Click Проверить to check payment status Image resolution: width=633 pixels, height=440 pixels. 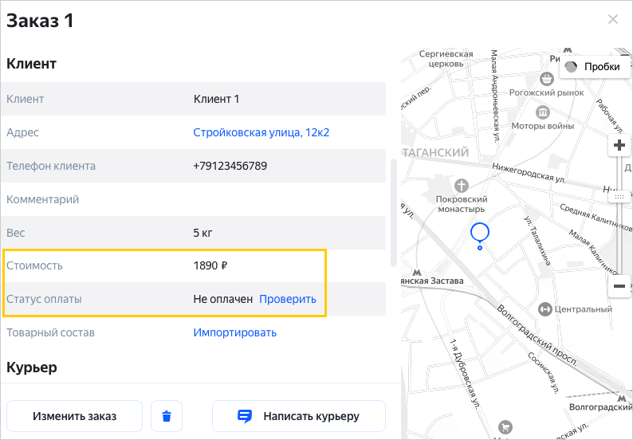click(288, 299)
